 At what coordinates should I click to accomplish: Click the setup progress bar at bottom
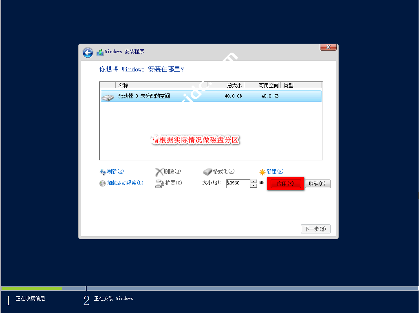tap(210, 288)
